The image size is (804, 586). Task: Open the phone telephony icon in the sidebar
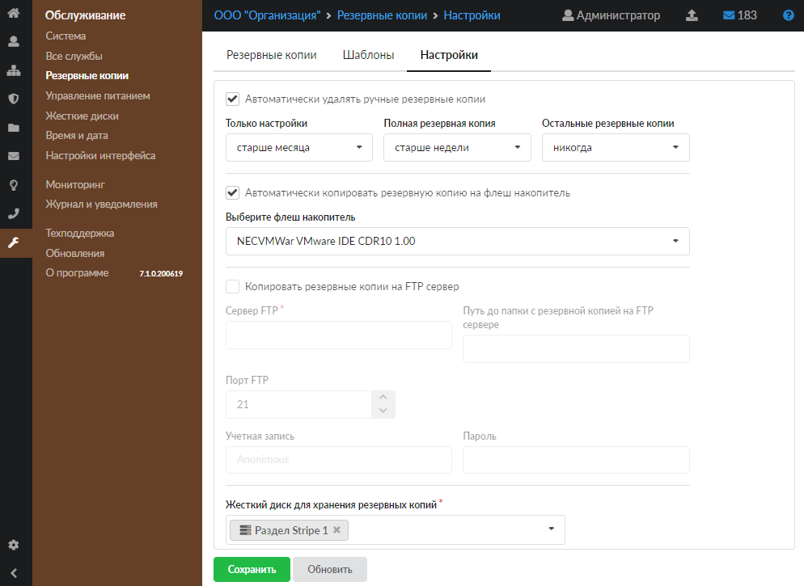(x=14, y=213)
